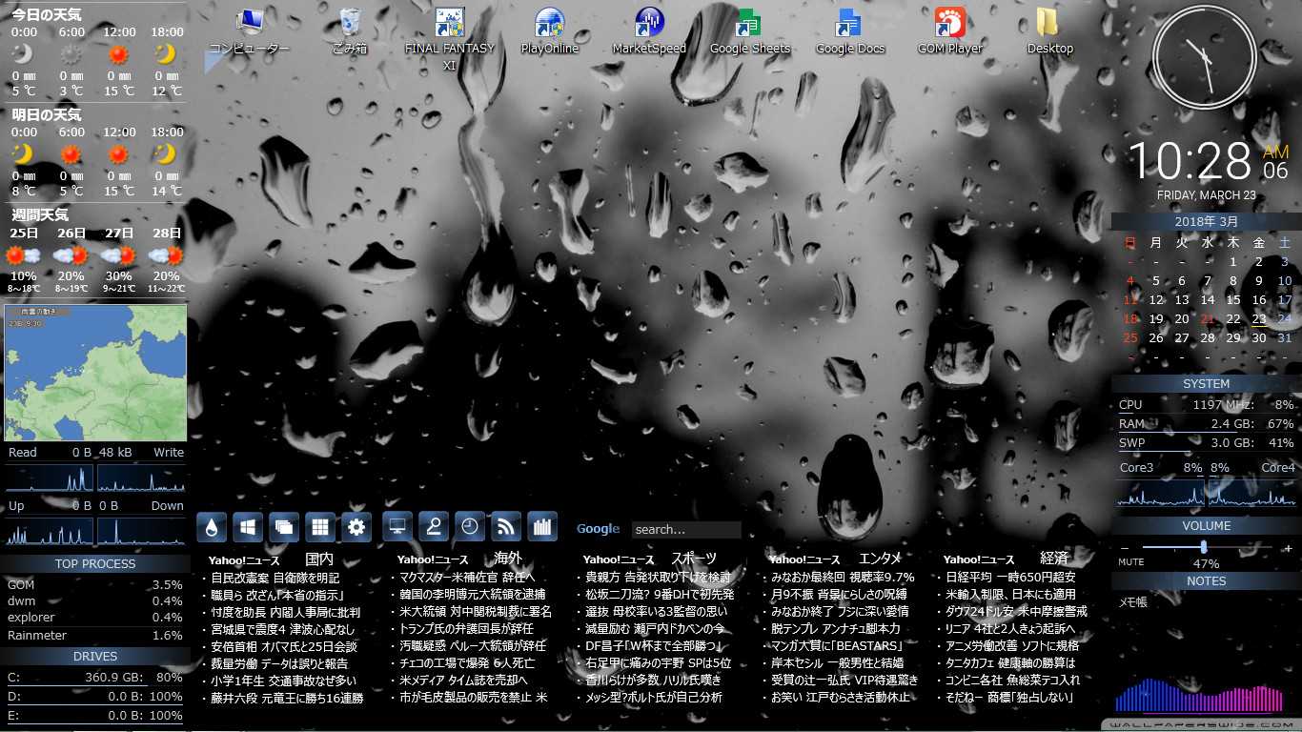Click the メモ帳 note in NOTES
The height and width of the screenshot is (732, 1302).
click(x=1132, y=601)
